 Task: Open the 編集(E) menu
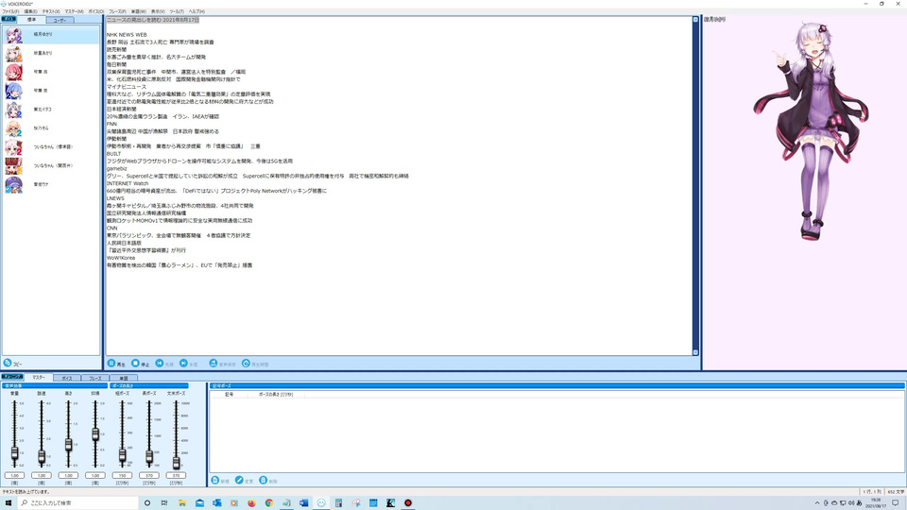(x=30, y=11)
